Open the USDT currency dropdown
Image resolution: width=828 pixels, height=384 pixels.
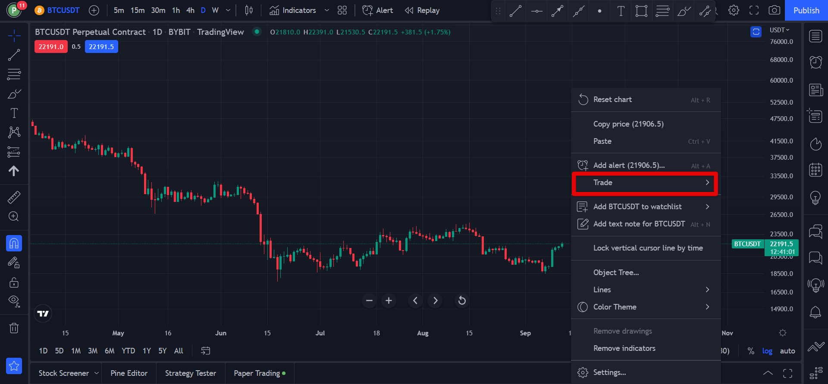(x=780, y=30)
